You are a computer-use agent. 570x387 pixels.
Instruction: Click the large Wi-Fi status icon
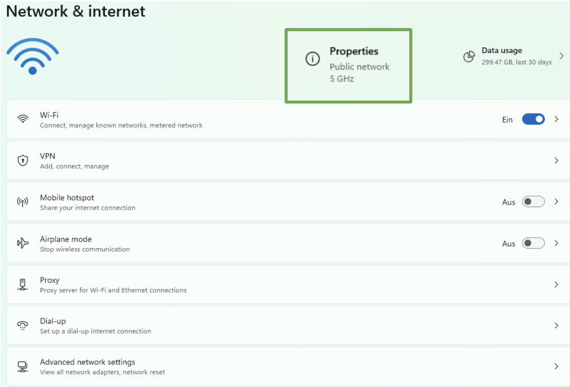[33, 56]
